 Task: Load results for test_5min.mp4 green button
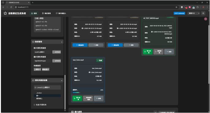77,99
